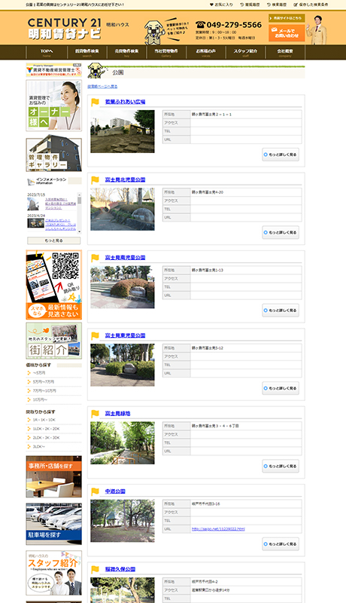Open スタッフ紹介 navigation tab
Image resolution: width=346 pixels, height=603 pixels.
click(x=245, y=52)
